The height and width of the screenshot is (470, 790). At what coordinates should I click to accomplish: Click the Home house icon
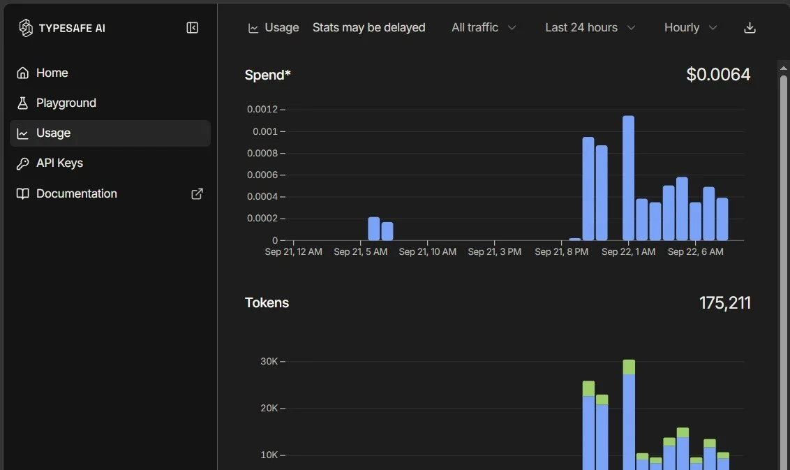pos(22,73)
